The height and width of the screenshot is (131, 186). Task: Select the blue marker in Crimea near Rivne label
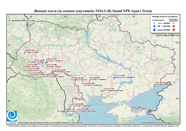(132, 110)
